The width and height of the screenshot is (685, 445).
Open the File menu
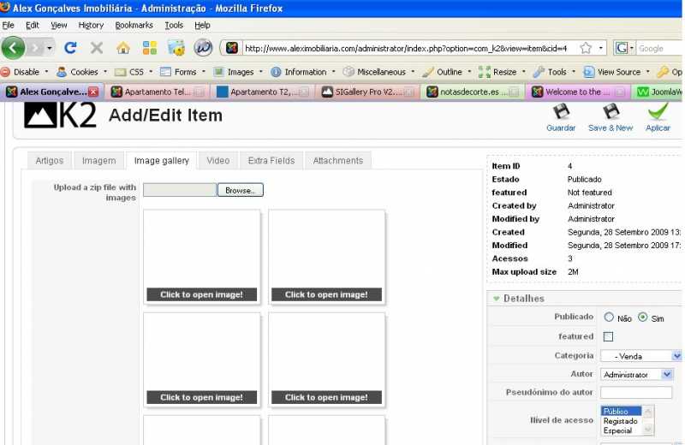click(9, 26)
